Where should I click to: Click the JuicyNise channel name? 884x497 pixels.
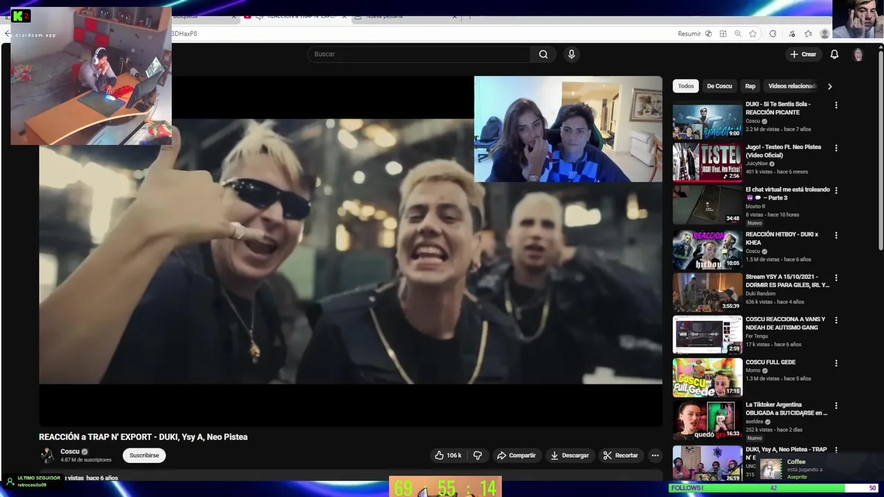(x=757, y=164)
